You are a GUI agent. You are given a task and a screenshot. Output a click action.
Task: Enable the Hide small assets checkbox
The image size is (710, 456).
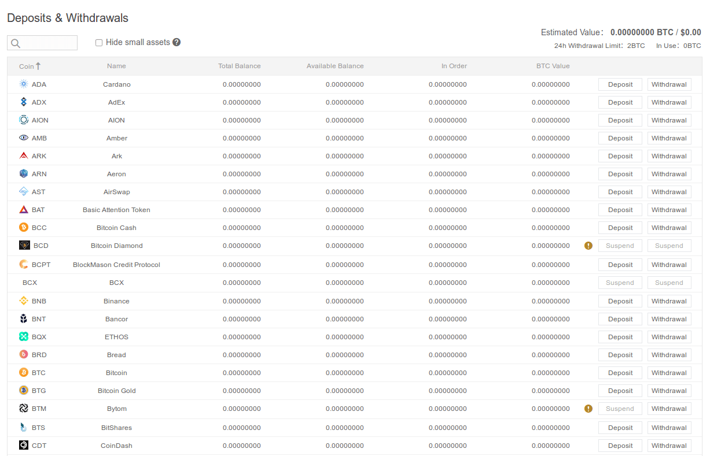[99, 43]
